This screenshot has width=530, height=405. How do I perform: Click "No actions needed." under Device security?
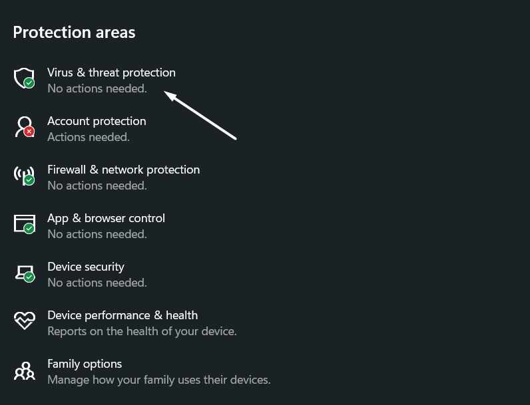point(97,283)
